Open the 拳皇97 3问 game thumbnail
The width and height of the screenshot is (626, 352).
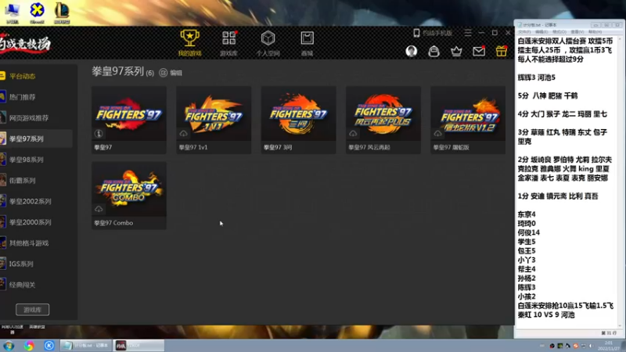298,113
